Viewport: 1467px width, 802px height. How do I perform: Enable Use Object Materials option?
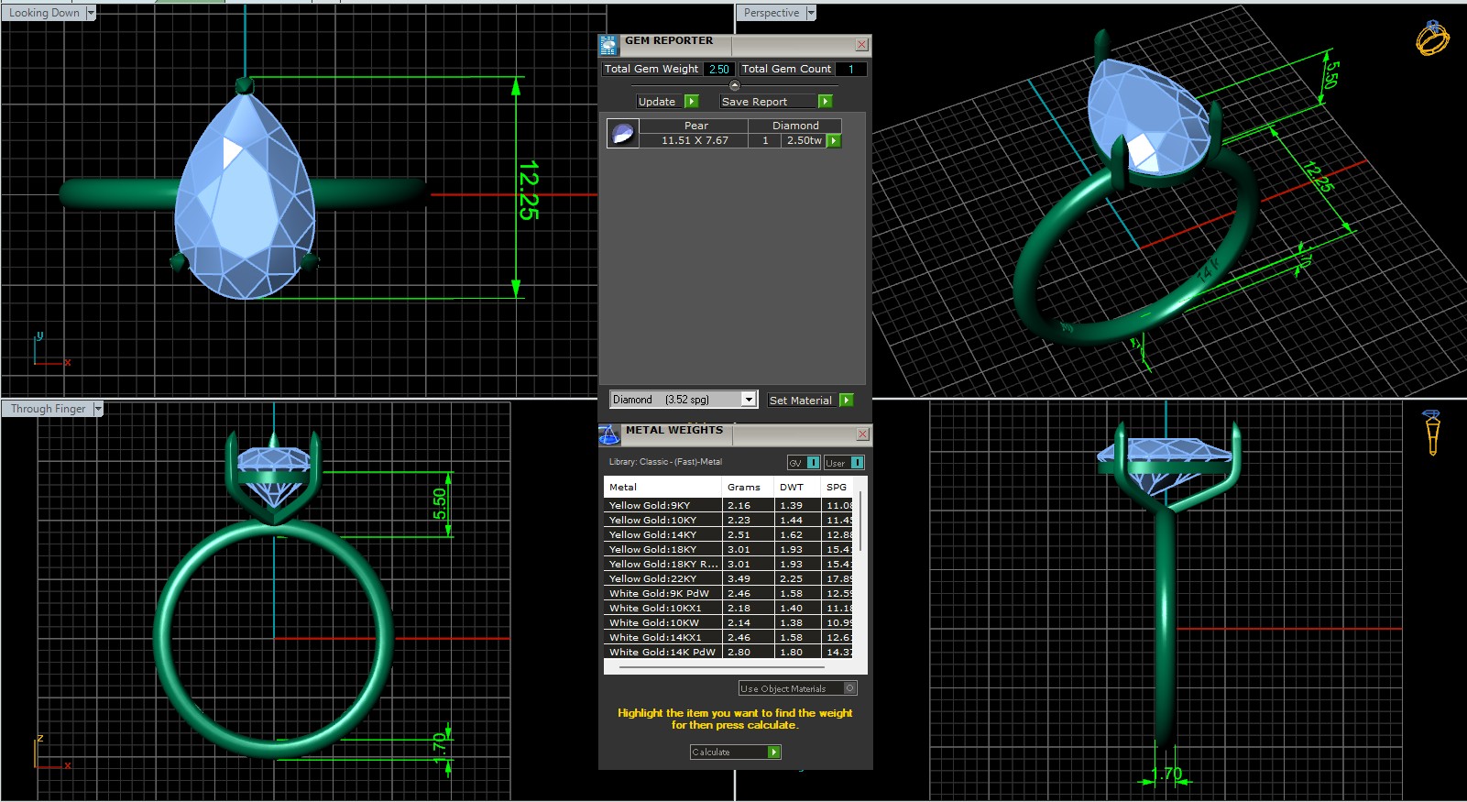849,688
